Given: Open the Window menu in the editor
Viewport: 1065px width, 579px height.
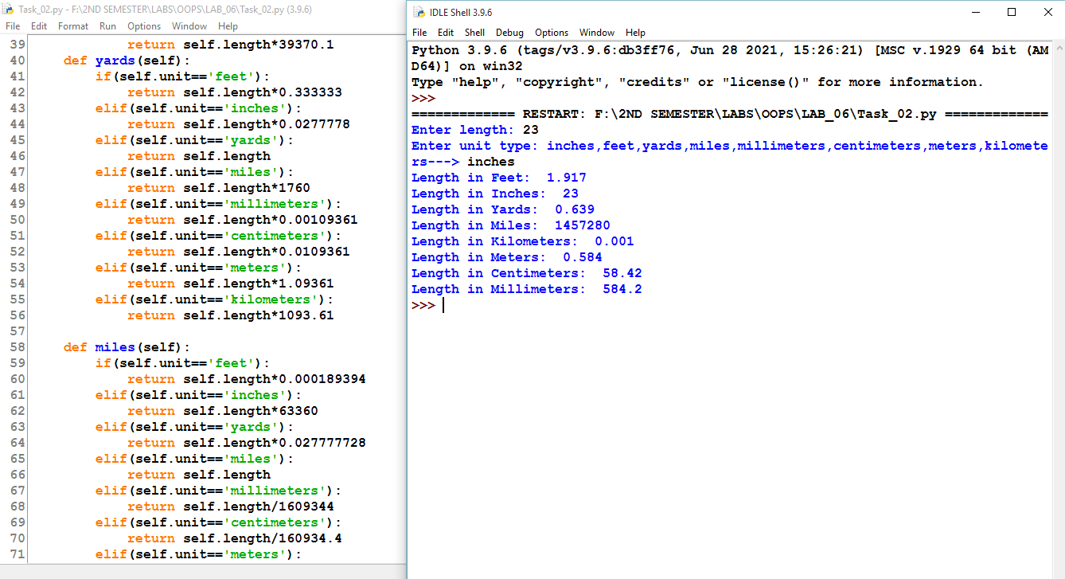Looking at the screenshot, I should (x=189, y=25).
